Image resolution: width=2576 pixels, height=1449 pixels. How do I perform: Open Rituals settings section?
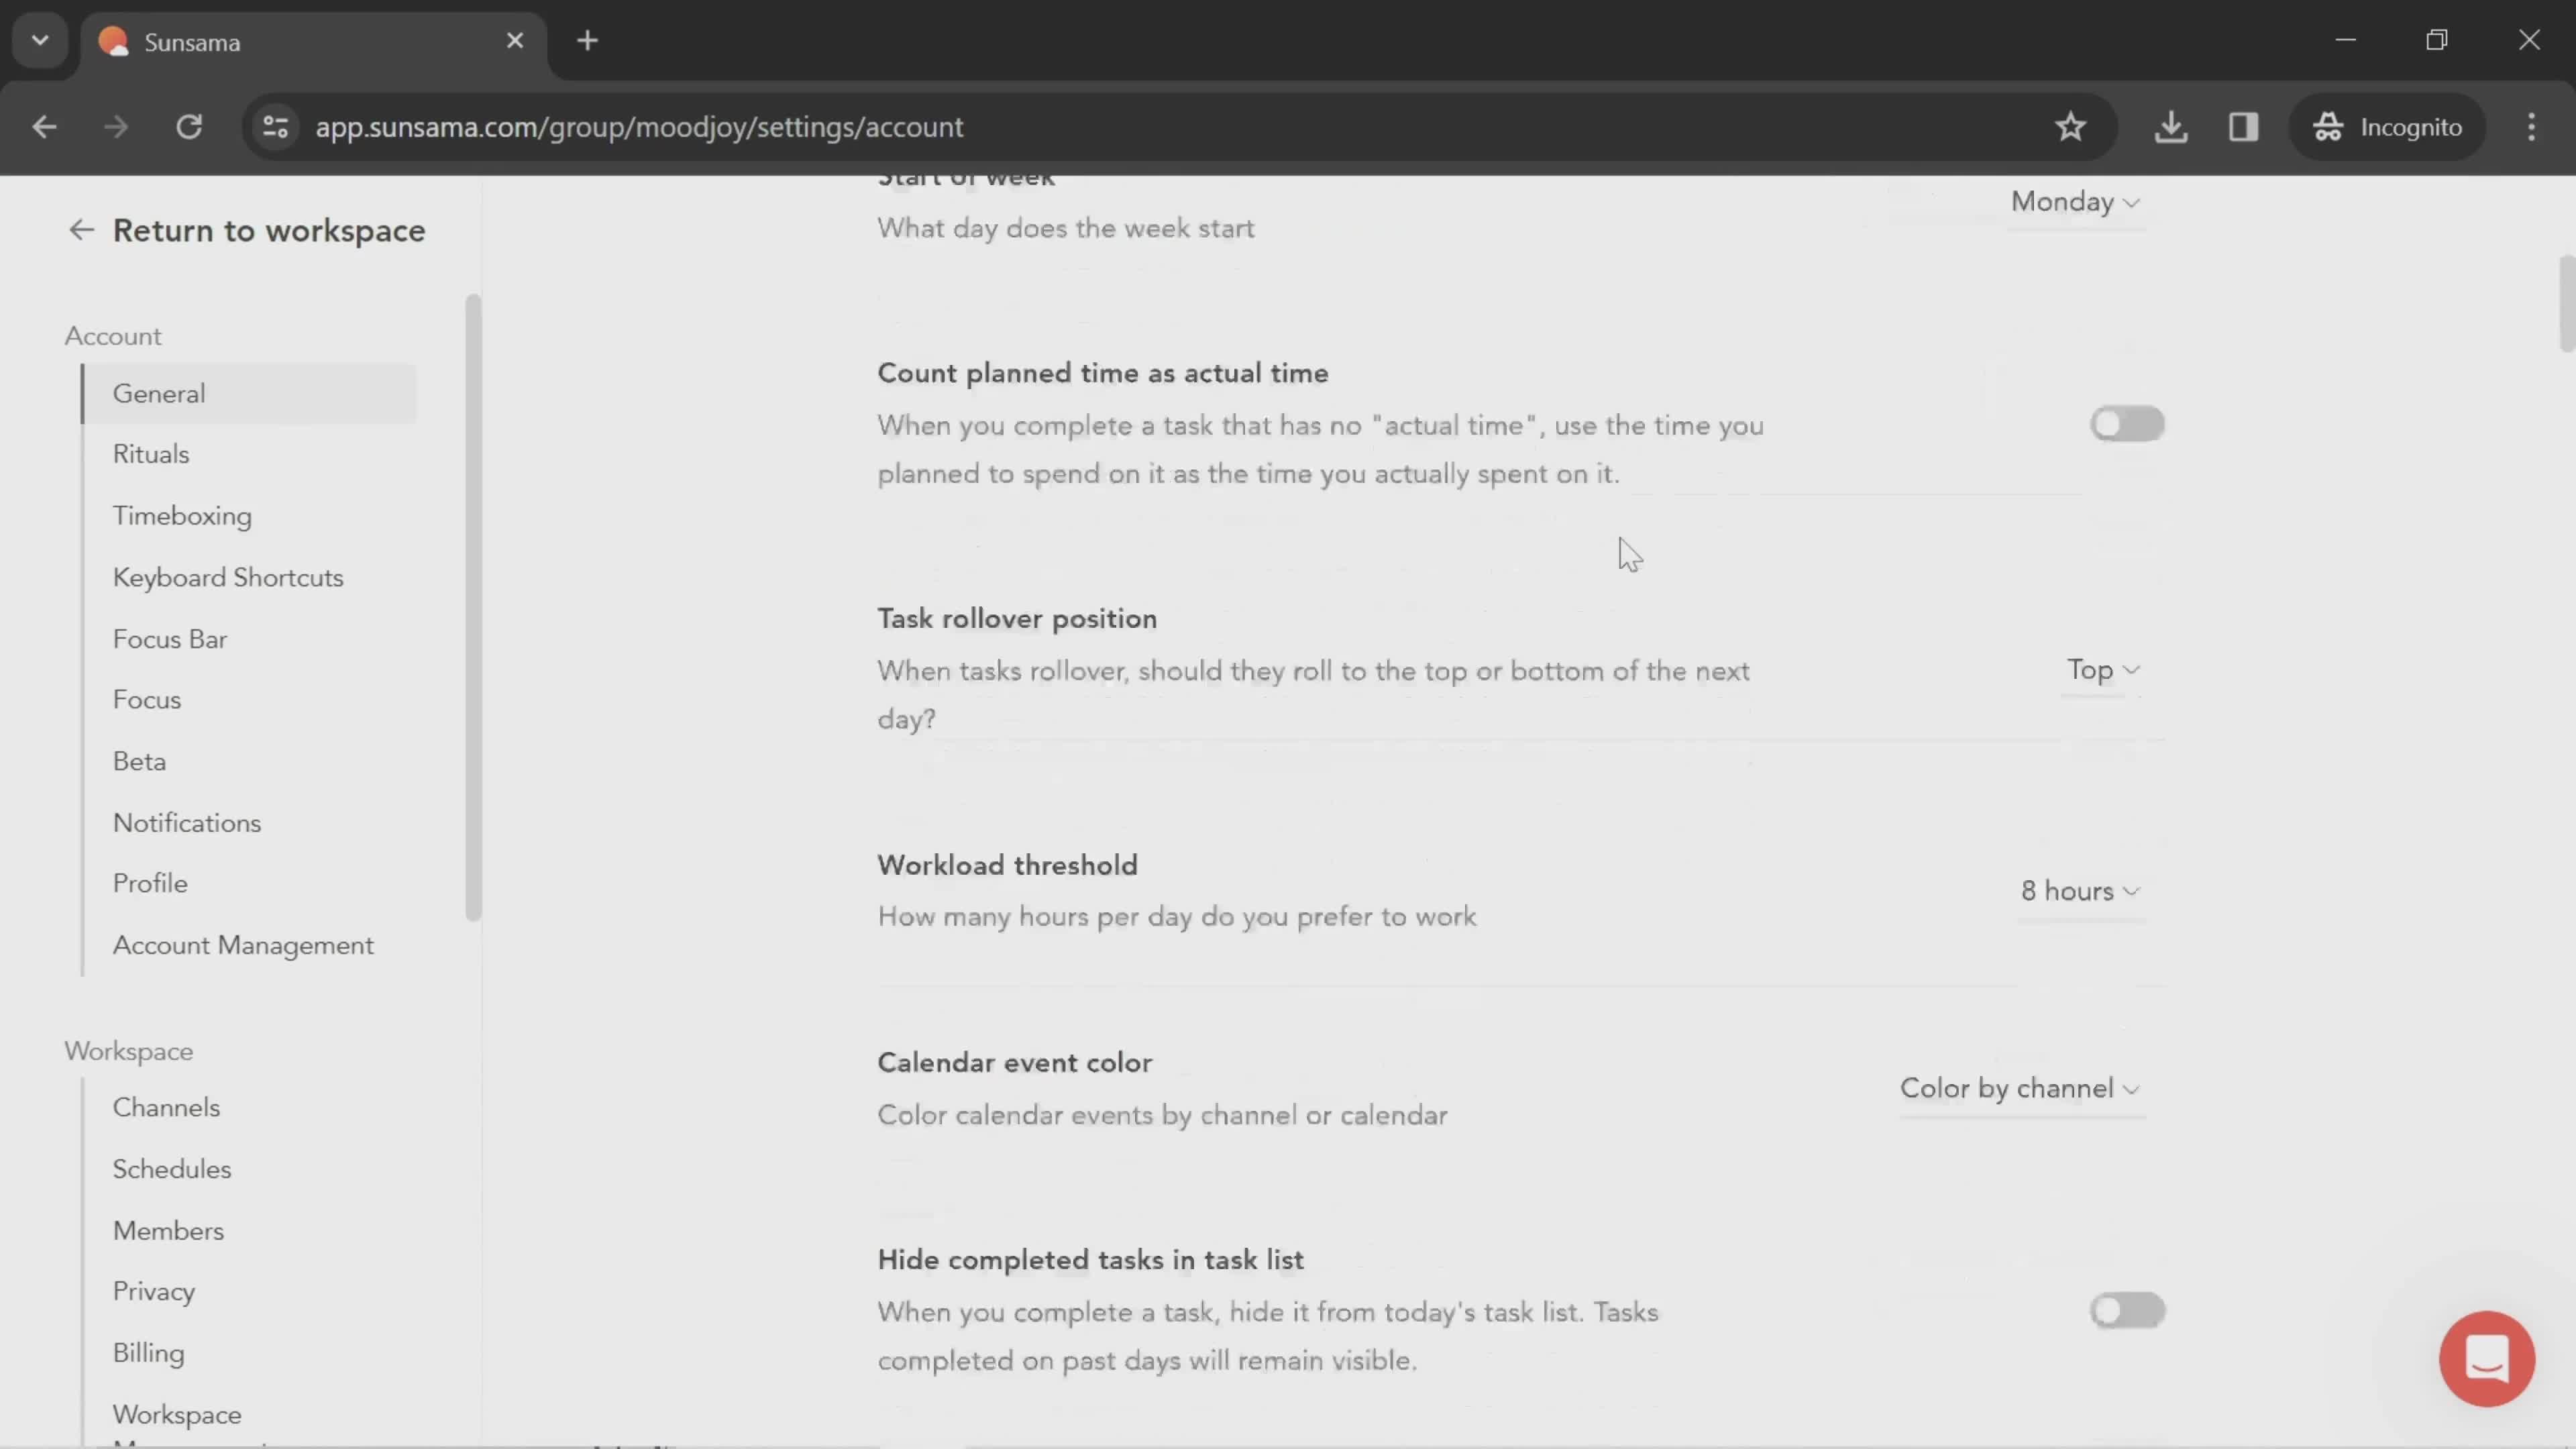coord(150,455)
